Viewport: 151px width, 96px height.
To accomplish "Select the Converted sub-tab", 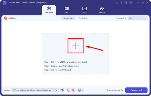I will (83, 18).
